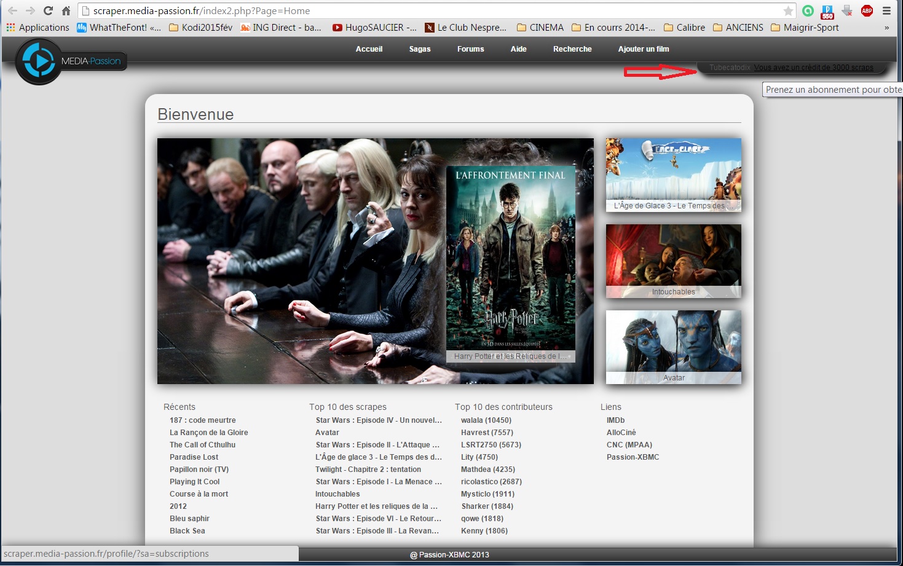Reload the page with refresh icon

point(48,10)
